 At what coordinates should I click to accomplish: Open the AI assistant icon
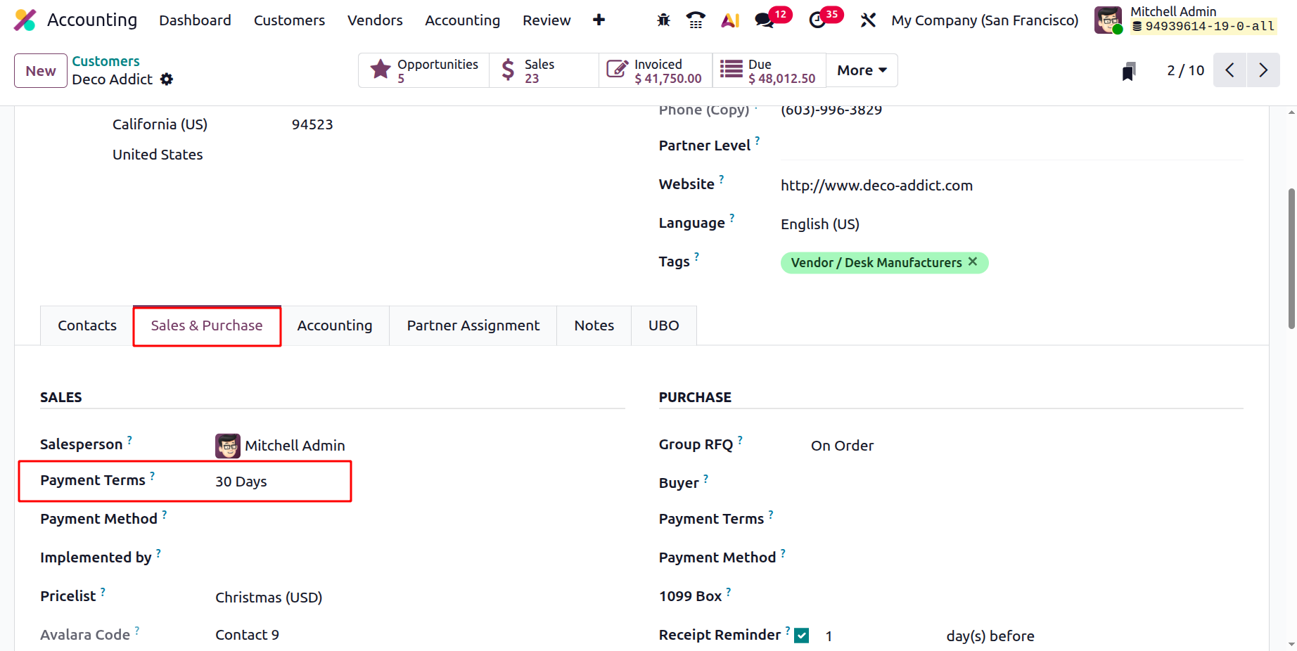tap(730, 20)
